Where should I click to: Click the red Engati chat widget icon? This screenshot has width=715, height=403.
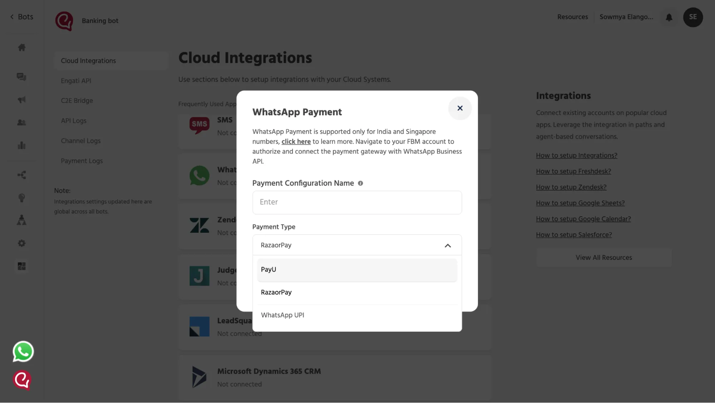pyautogui.click(x=22, y=380)
